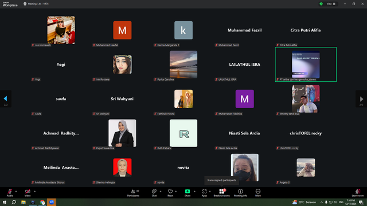This screenshot has width=367, height=206.
Task: Expand chat options arrow beside Chat
Action: pyautogui.click(x=161, y=192)
